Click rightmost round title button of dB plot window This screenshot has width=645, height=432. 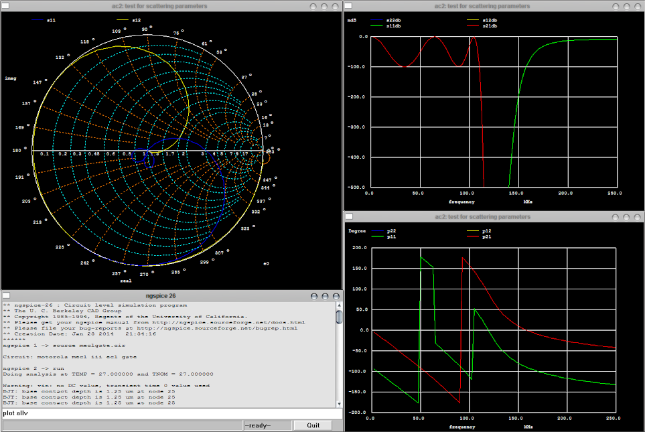(x=638, y=7)
